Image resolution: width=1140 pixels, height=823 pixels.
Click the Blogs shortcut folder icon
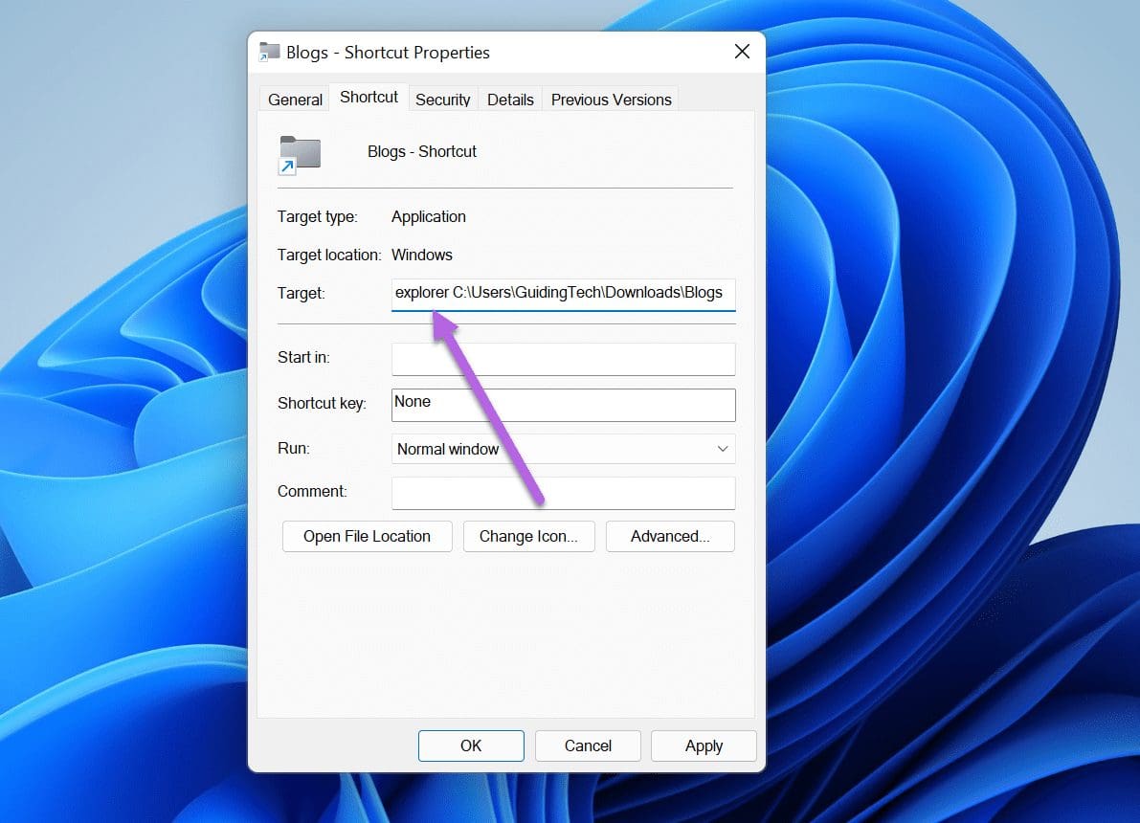coord(299,153)
